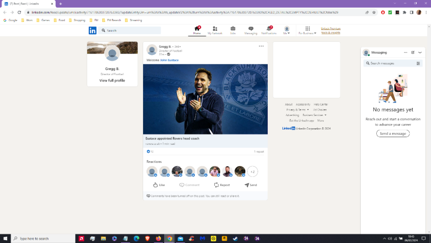Compose new message with pencil icon
This screenshot has width=431, height=243.
(413, 52)
